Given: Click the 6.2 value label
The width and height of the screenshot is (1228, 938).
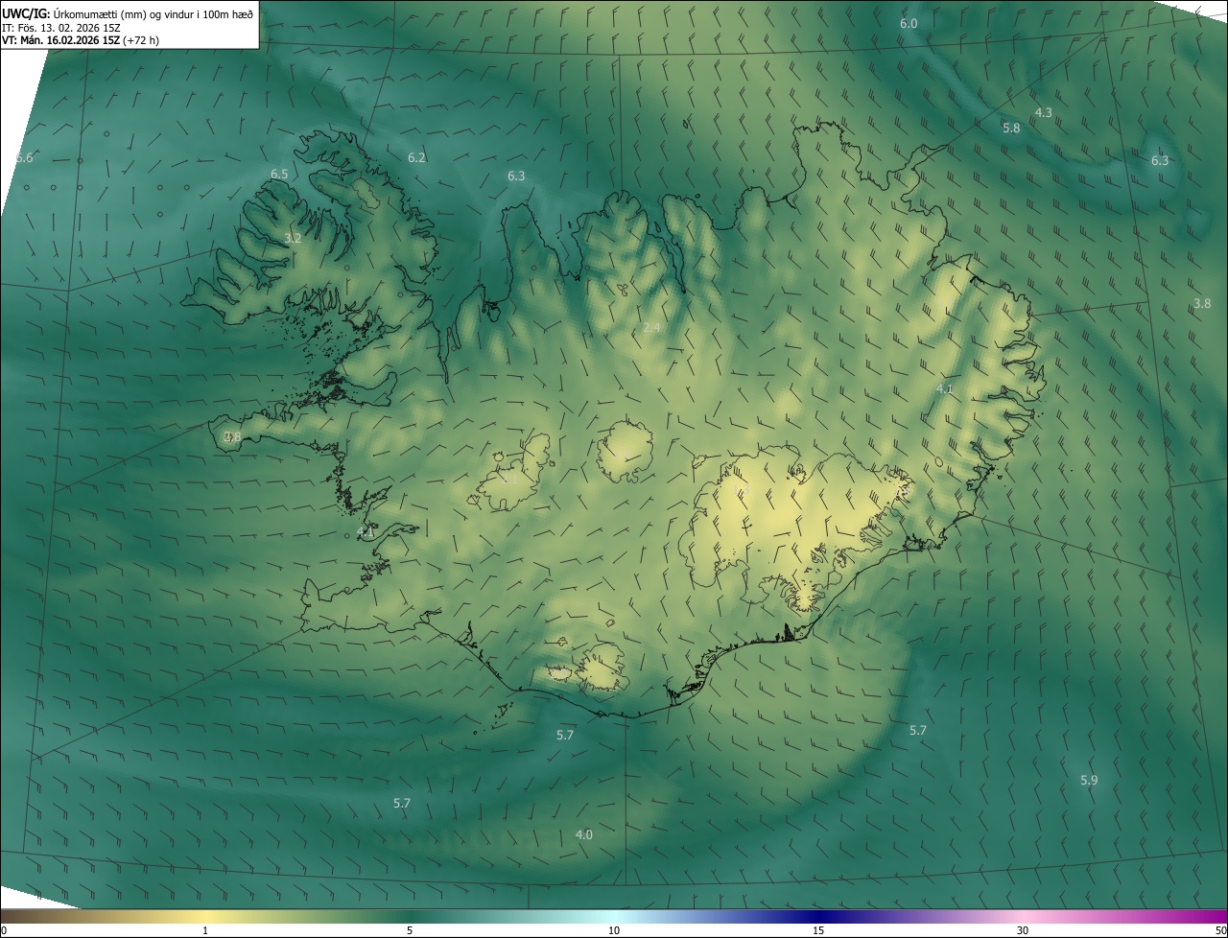Looking at the screenshot, I should coord(416,158).
